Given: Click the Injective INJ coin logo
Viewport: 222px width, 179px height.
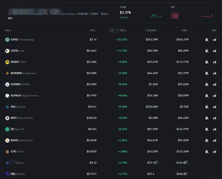Looking at the screenshot, I should coord(7,107).
